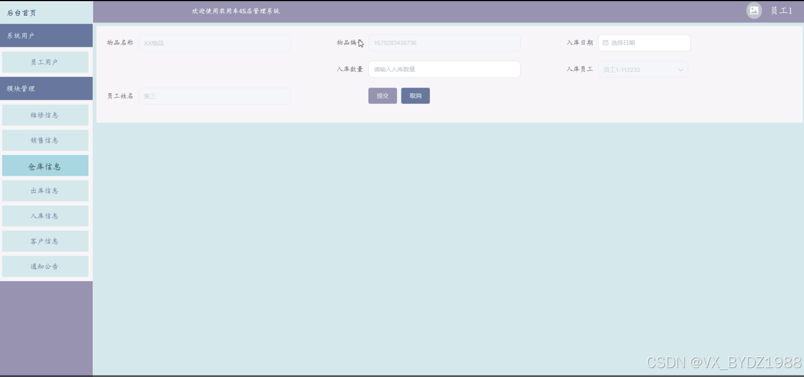
Task: Go to 销售信息 page
Action: (x=45, y=140)
